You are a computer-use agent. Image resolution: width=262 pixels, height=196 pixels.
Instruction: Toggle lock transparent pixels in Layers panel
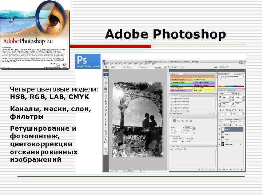[223, 125]
